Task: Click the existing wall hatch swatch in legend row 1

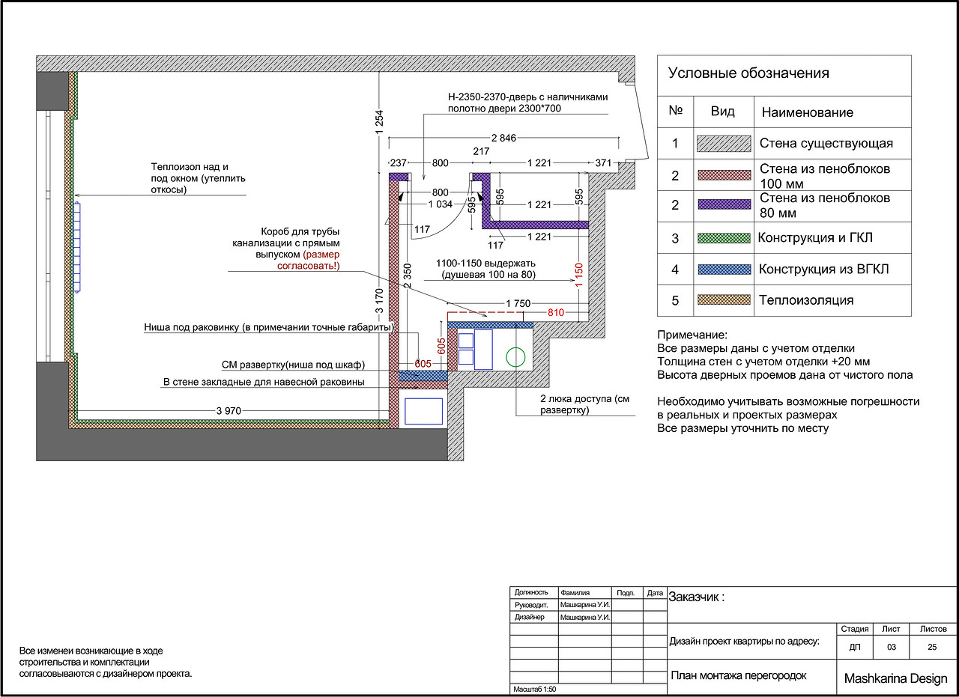Action: pos(723,144)
